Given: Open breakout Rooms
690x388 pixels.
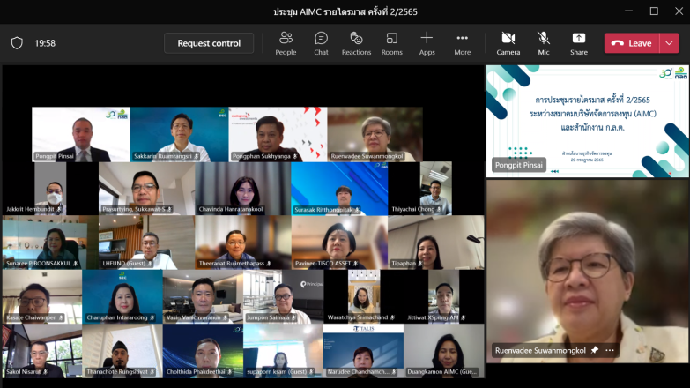Looking at the screenshot, I should (391, 42).
